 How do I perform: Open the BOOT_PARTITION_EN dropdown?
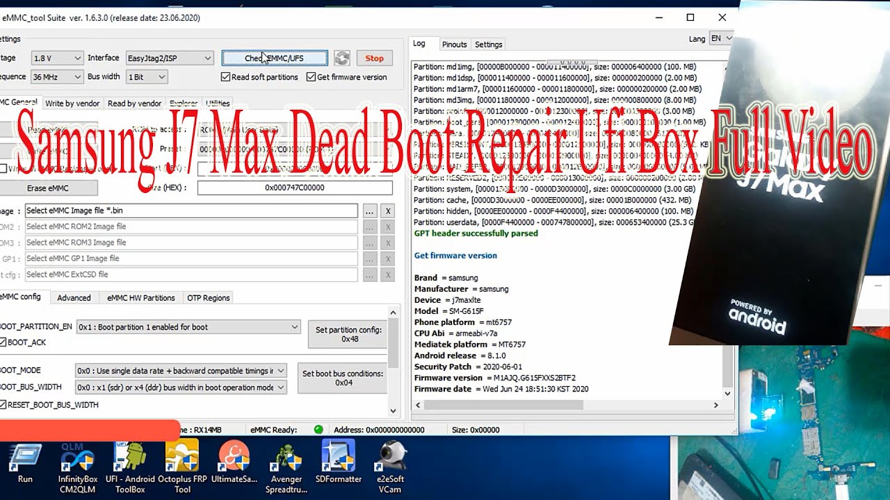[x=188, y=327]
